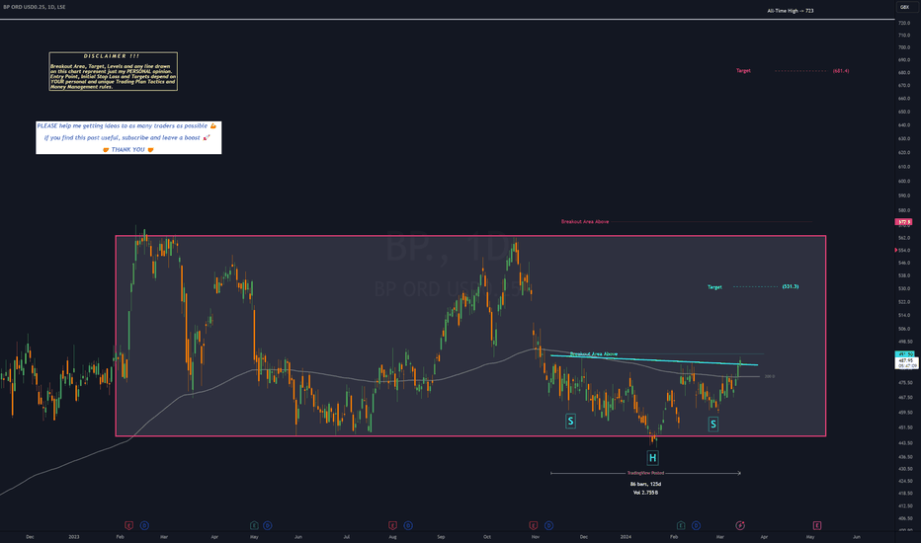This screenshot has width=921, height=543.
Task: Open the dividend marker right of Feb 2024
Action: (x=696, y=525)
